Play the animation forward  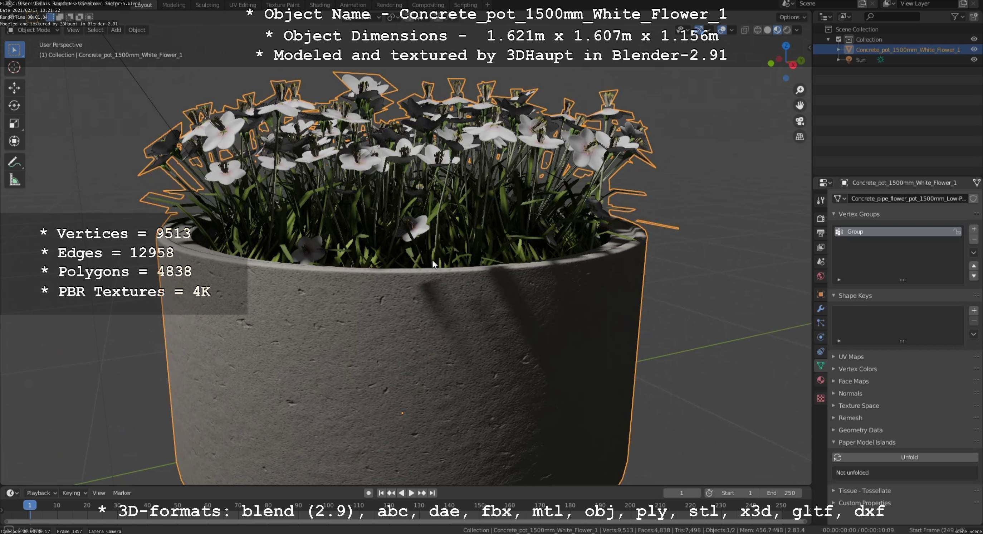click(x=411, y=493)
